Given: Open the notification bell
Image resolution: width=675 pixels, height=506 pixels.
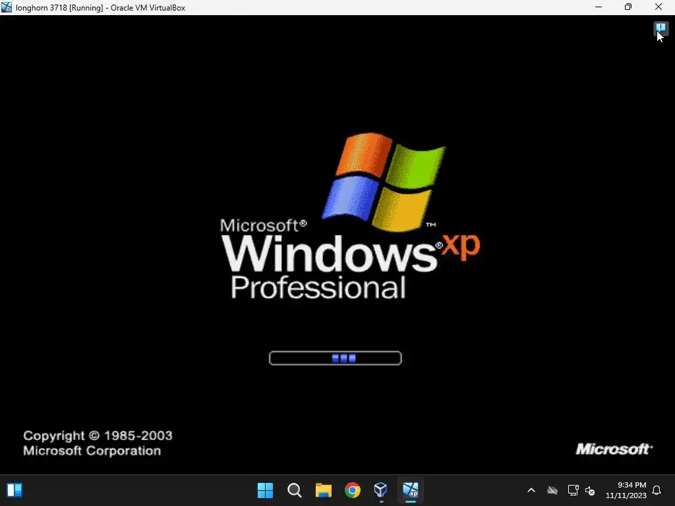Looking at the screenshot, I should tap(657, 490).
